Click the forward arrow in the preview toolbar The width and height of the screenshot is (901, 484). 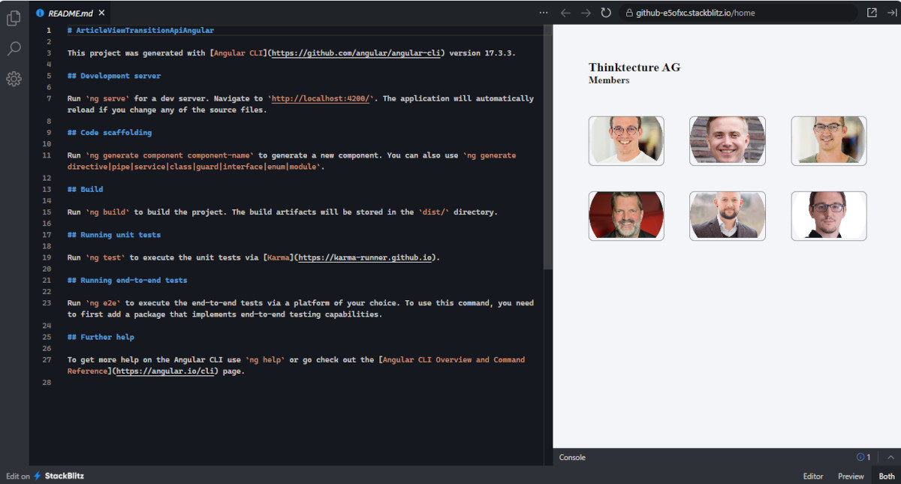click(585, 12)
